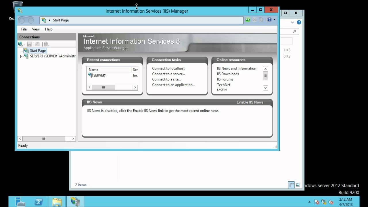Click the Save Connections disk icon

29,44
